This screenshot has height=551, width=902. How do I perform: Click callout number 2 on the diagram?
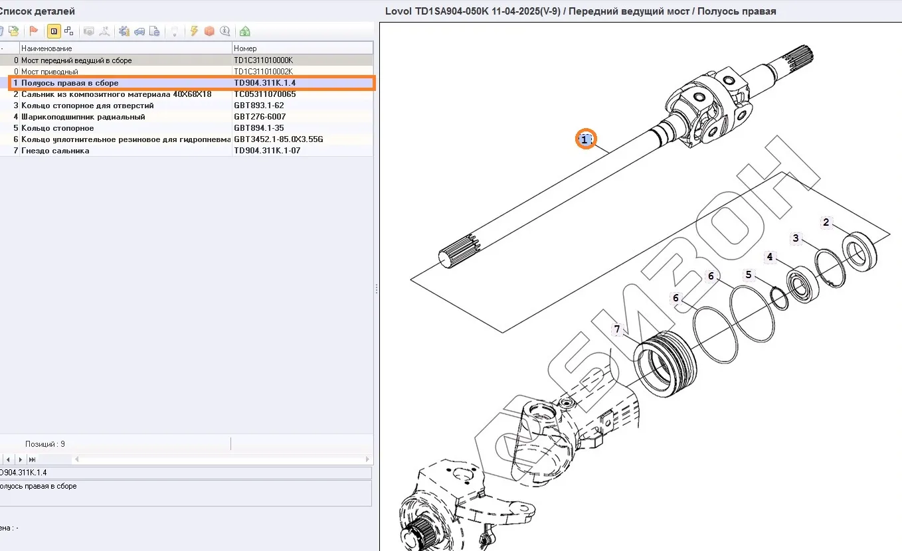coord(826,222)
